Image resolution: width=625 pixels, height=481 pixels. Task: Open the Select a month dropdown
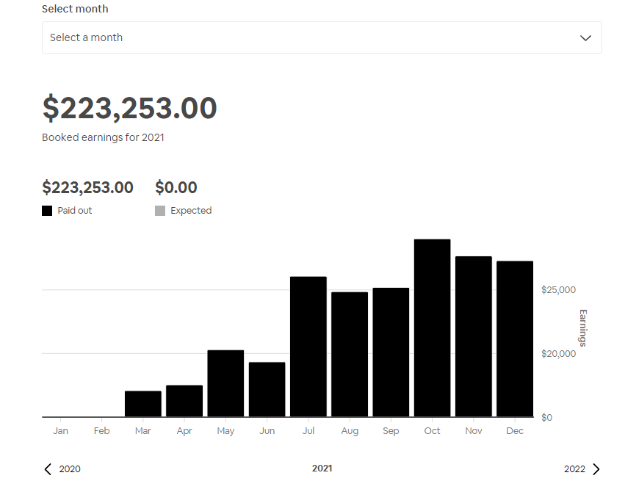[322, 37]
